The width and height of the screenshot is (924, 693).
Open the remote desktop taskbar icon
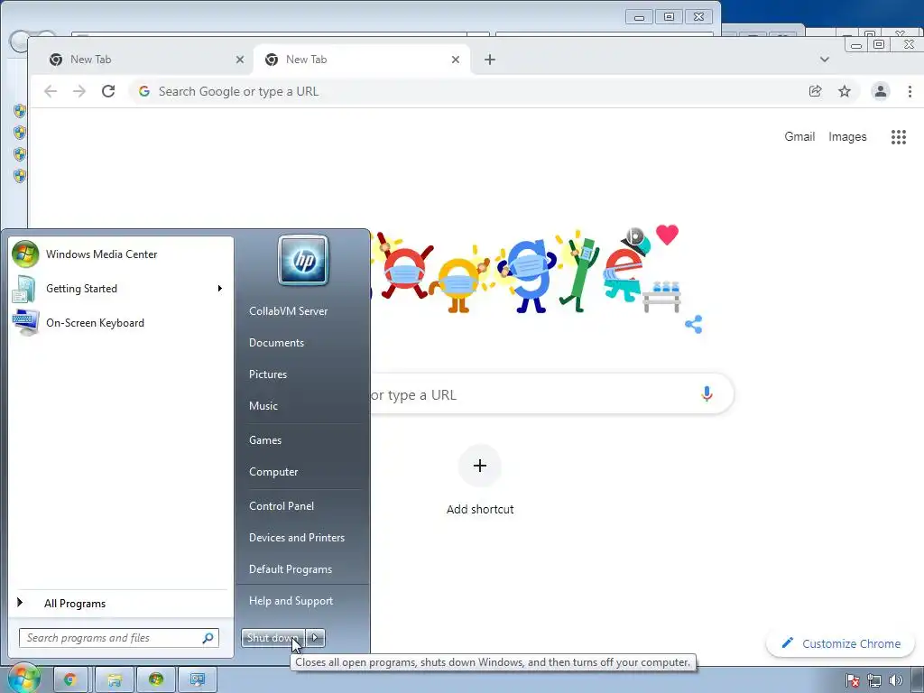point(198,679)
